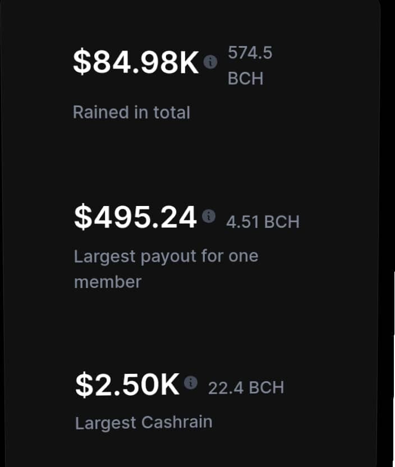Click the word Cashrain in bottom label
The height and width of the screenshot is (467, 395).
click(177, 422)
